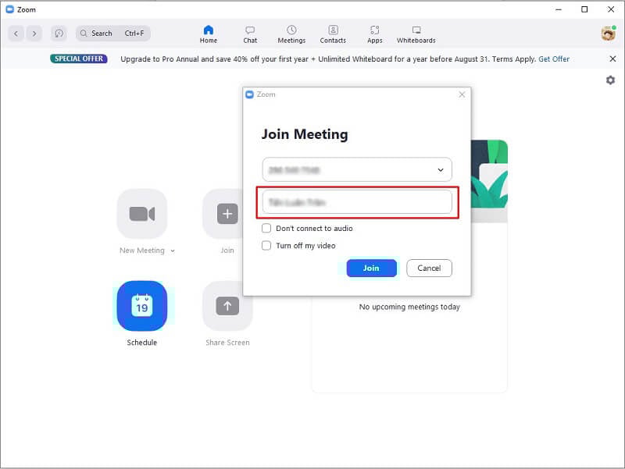The width and height of the screenshot is (625, 469).
Task: Click the Share Screen arrow icon
Action: coord(227,306)
